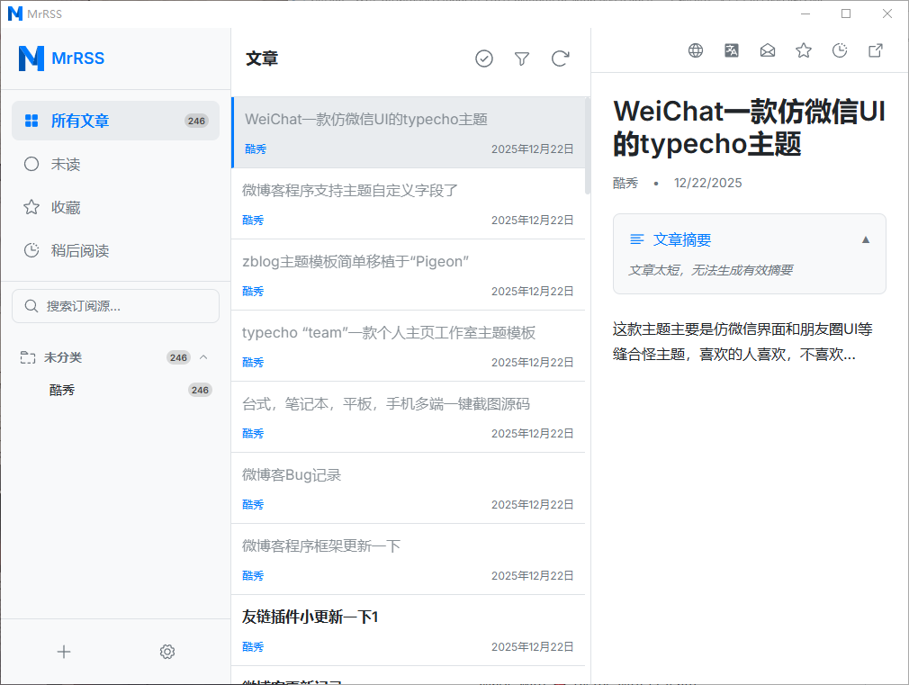This screenshot has width=909, height=685.
Task: Collapse the 文章摘要 summary panel
Action: (x=865, y=239)
